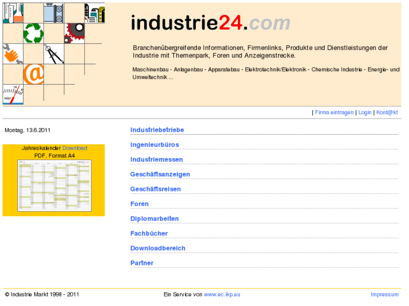Open the Login link
Image resolution: width=409 pixels, height=306 pixels.
365,112
